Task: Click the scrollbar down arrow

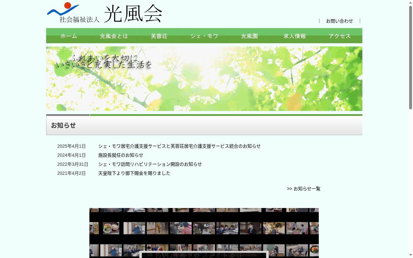Action: point(410,255)
